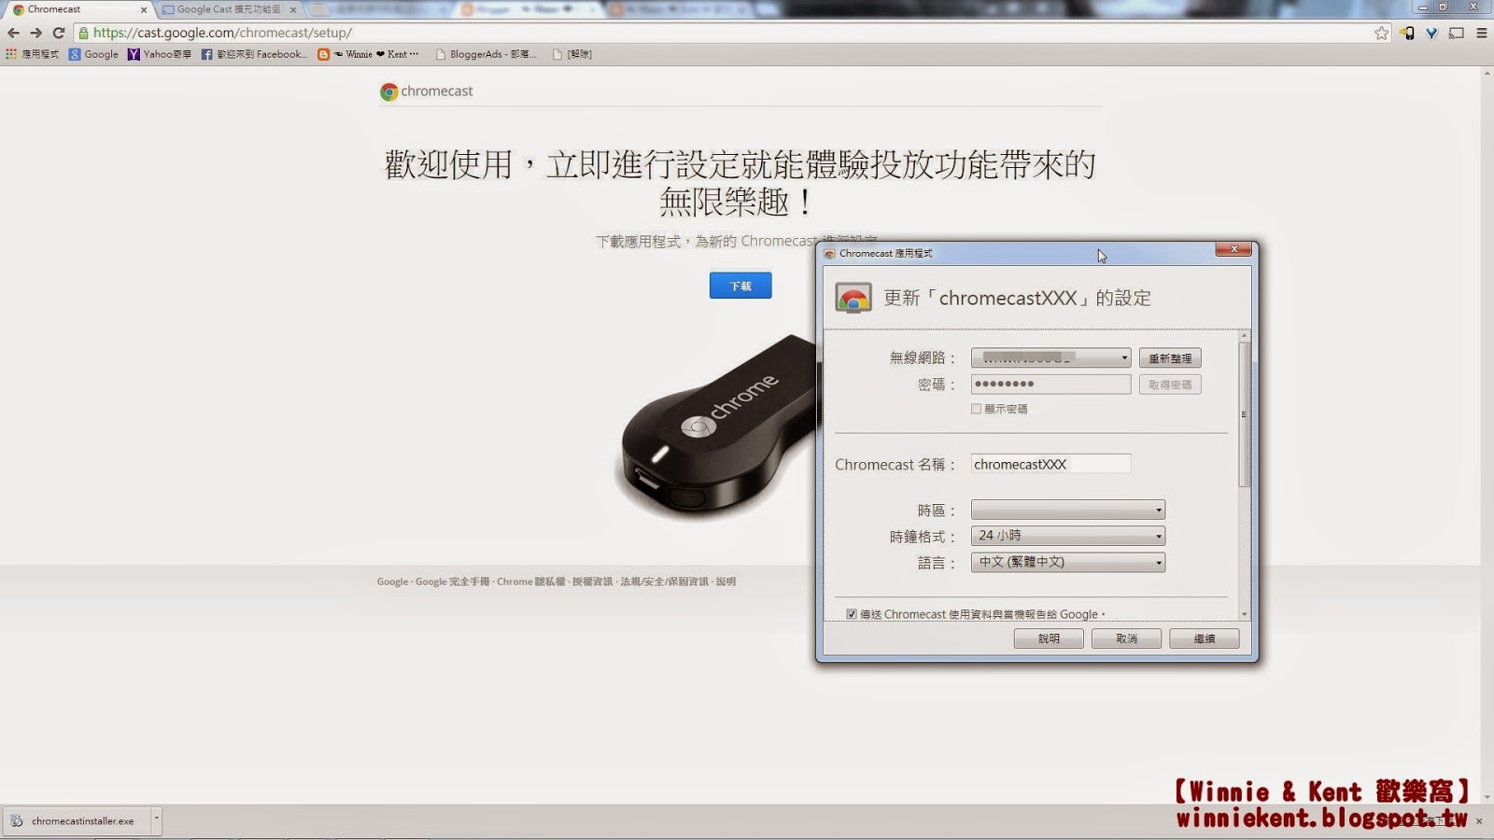Open the phone-with-arrow extension icon

(1406, 33)
